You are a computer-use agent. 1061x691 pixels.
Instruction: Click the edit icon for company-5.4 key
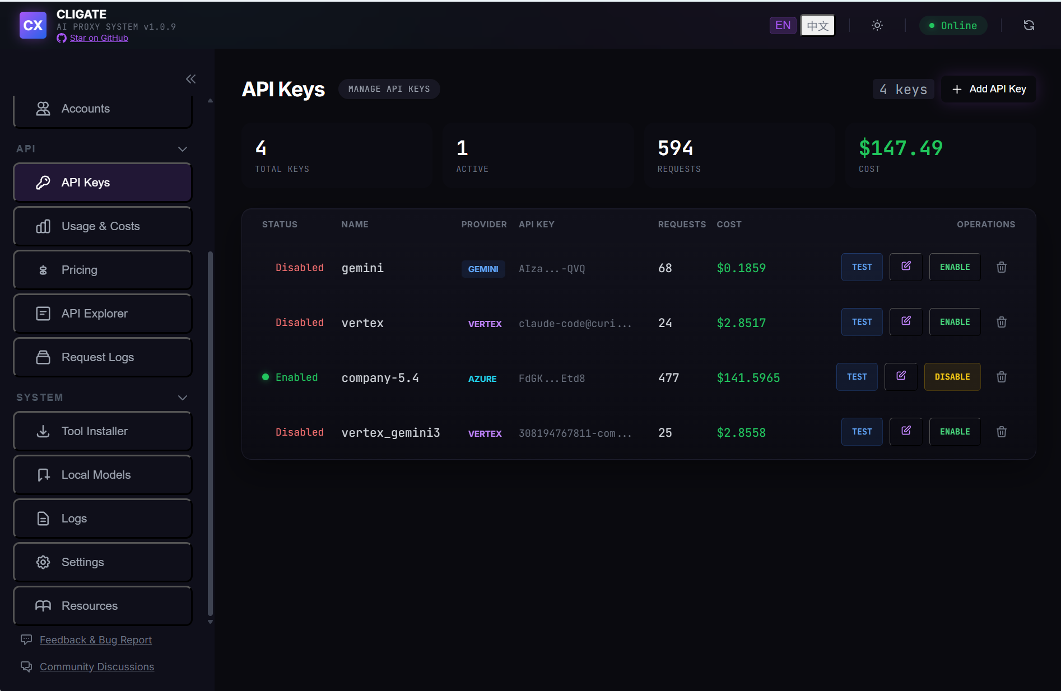click(x=901, y=376)
